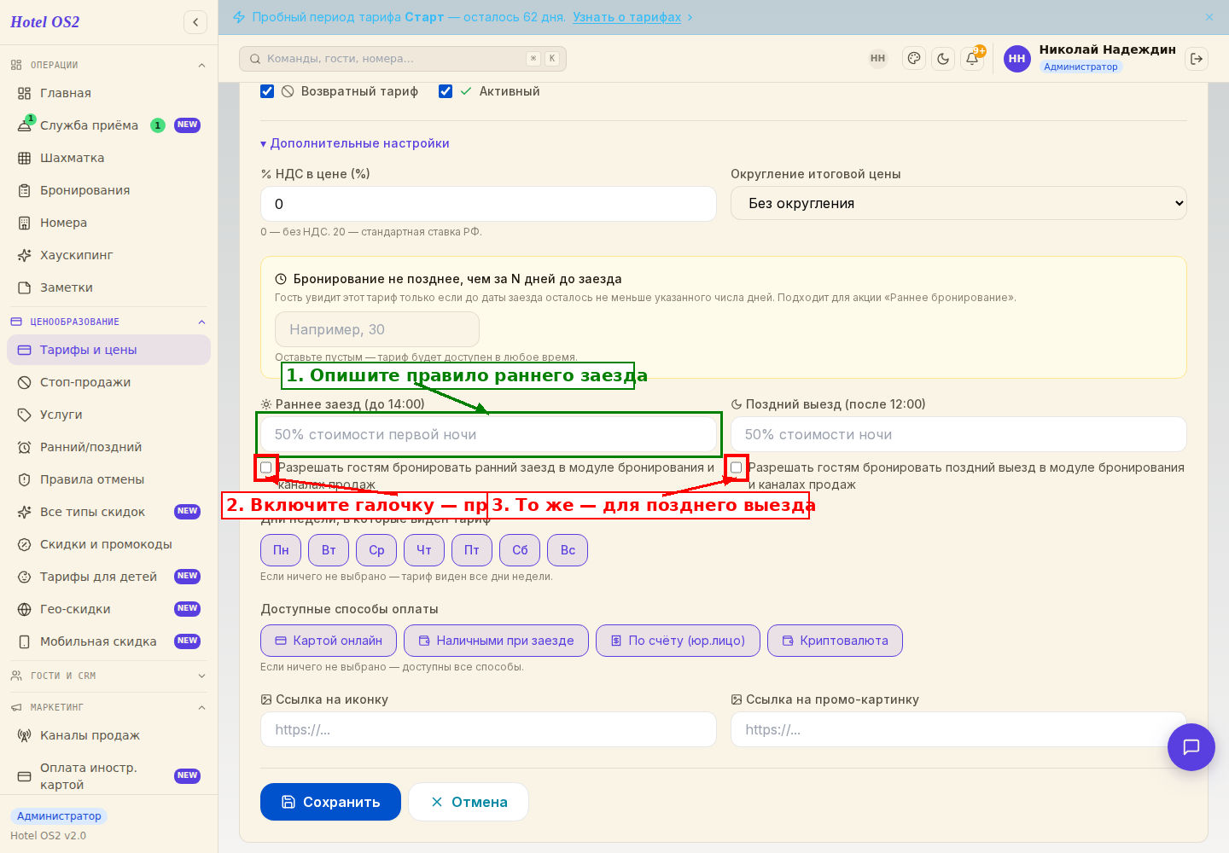Focus the Ссылка на иконку field
This screenshot has height=853, width=1229.
click(488, 729)
